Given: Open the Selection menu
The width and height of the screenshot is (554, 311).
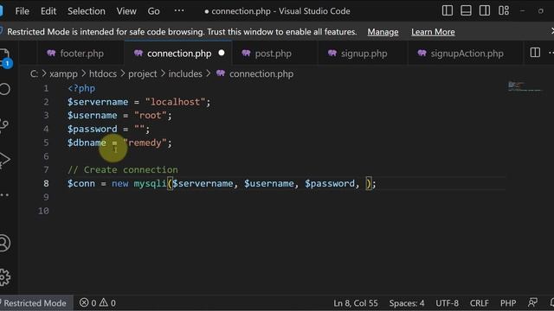Looking at the screenshot, I should 87,11.
